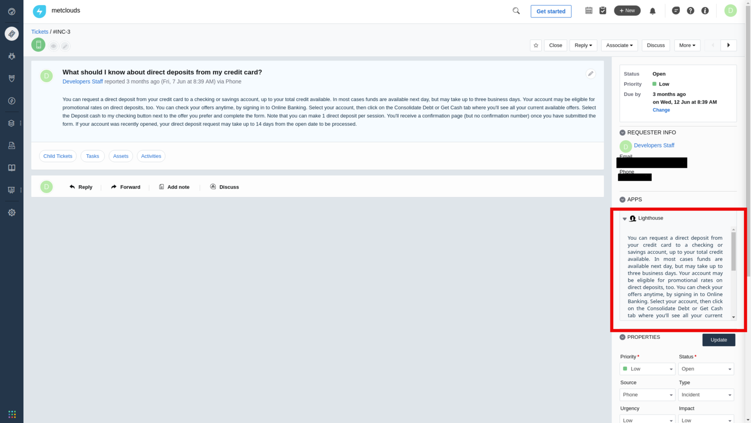Click the pencil edit icon on ticket
Image resolution: width=751 pixels, height=423 pixels.
click(590, 74)
